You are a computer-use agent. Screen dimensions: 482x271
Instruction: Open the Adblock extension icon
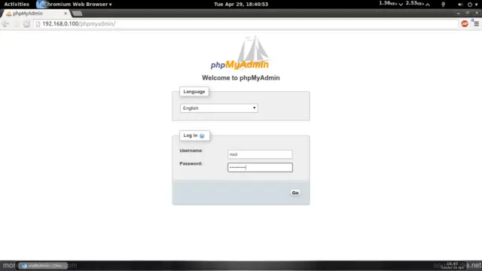(465, 23)
